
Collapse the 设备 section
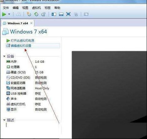pyautogui.click(x=4, y=56)
